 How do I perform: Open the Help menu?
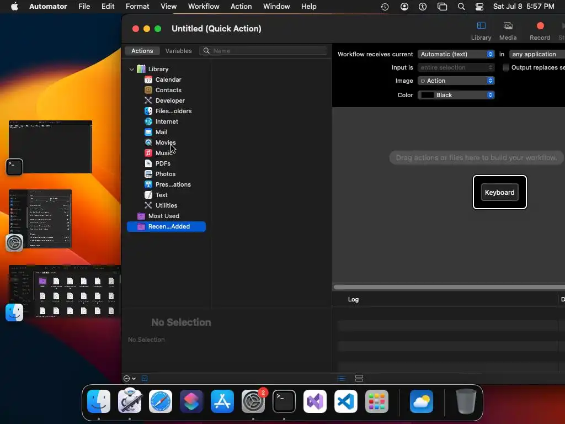tap(308, 6)
